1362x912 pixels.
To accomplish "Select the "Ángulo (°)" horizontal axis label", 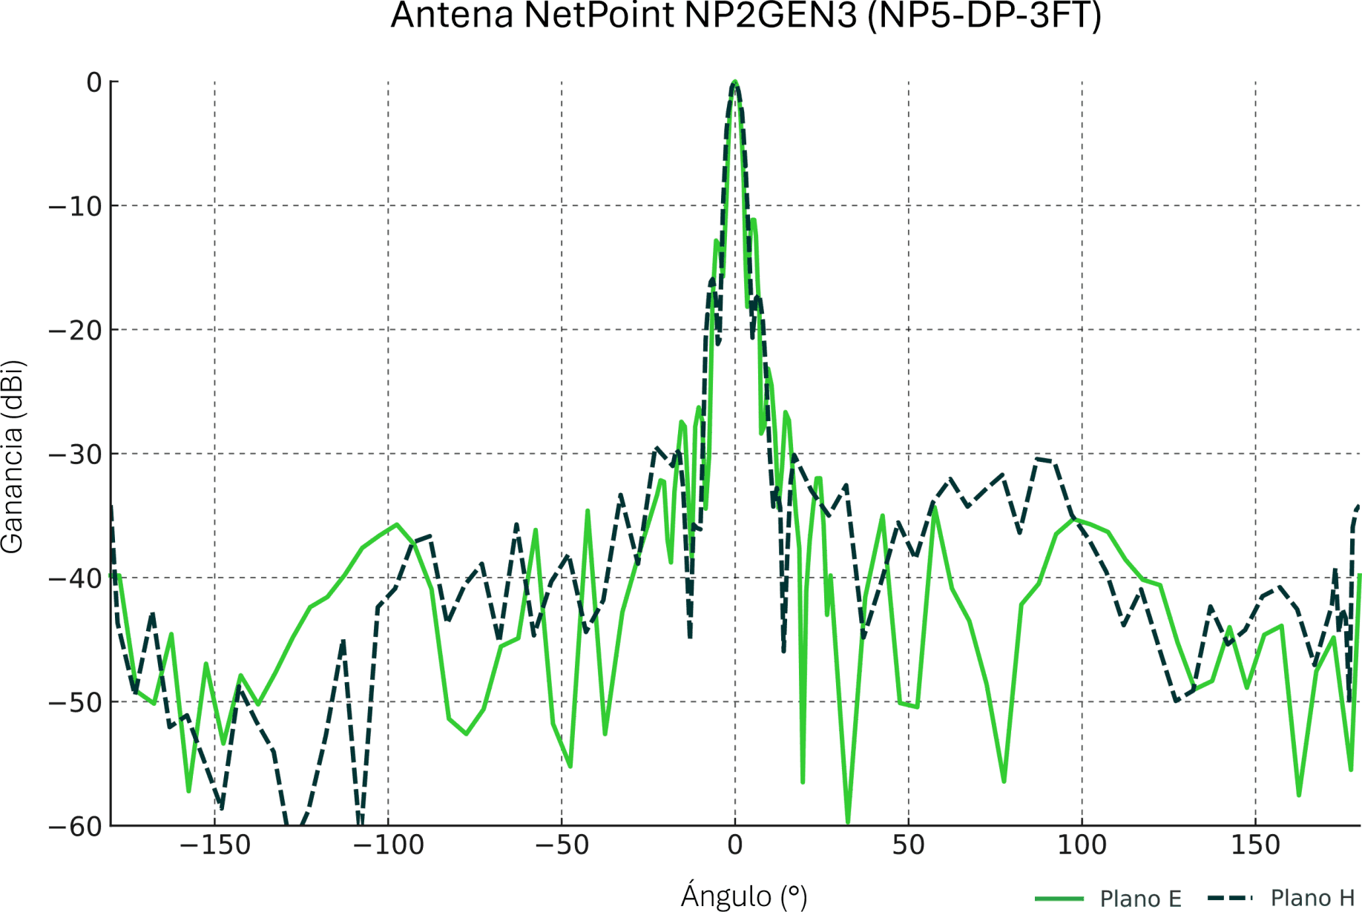I will pos(744,895).
